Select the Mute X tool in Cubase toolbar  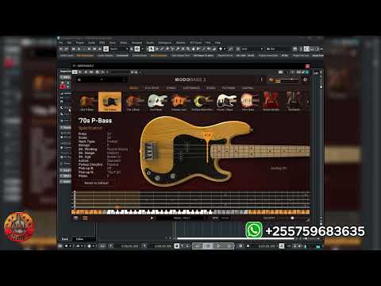183,49
